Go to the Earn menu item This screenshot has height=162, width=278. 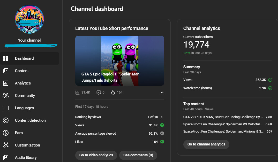[19, 133]
